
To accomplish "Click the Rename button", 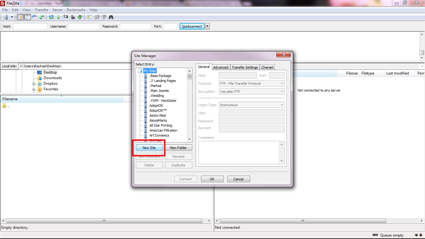I will point(178,156).
